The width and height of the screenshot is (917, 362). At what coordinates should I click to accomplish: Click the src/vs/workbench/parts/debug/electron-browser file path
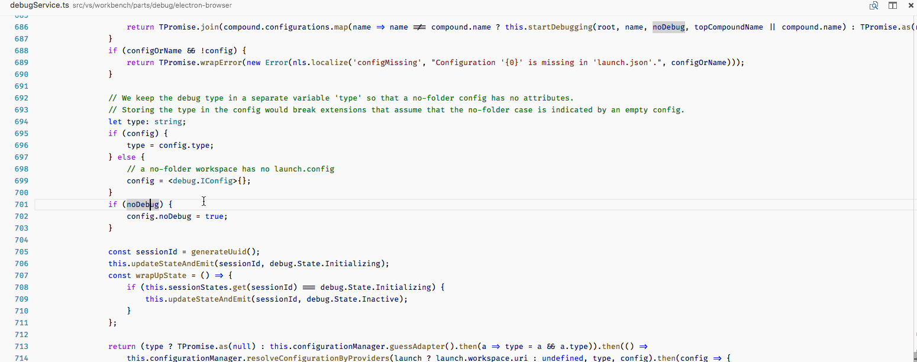(x=152, y=5)
